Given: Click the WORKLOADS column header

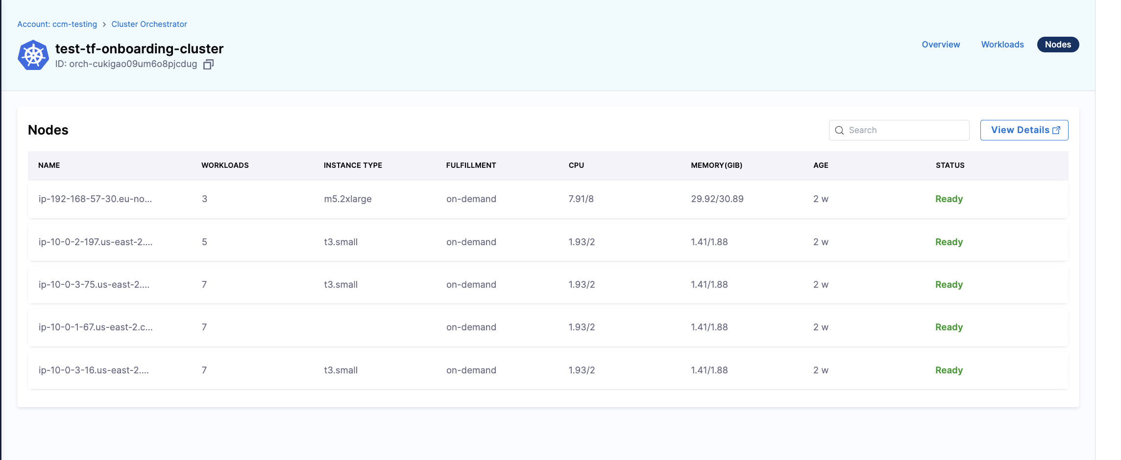Looking at the screenshot, I should (225, 165).
